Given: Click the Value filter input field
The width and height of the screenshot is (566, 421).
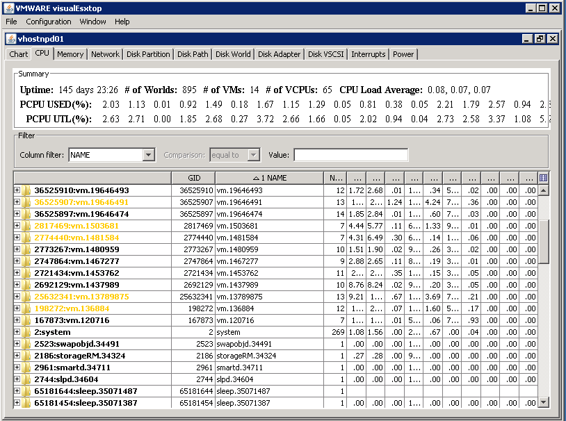Looking at the screenshot, I should (x=351, y=155).
